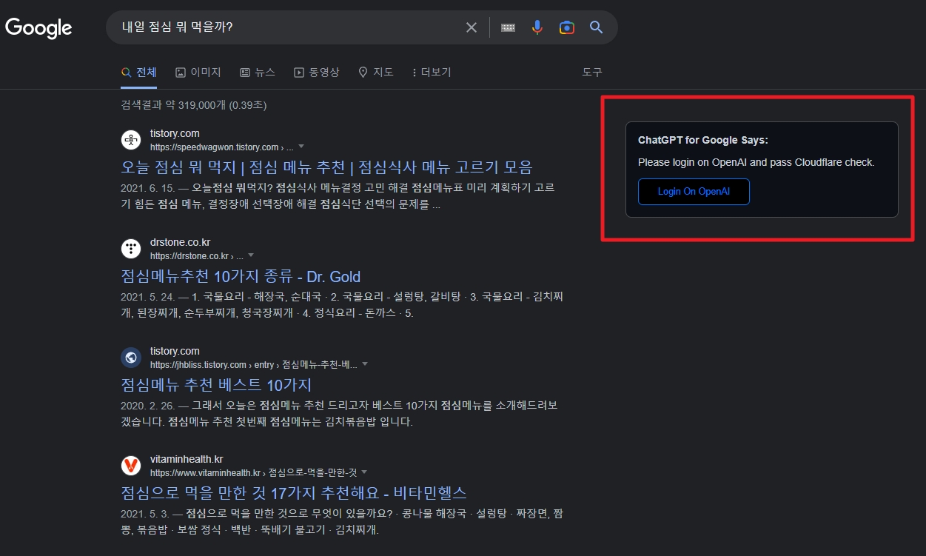926x556 pixels.
Task: Open result '오늘 점심 뭐 먹지' link
Action: click(x=326, y=167)
